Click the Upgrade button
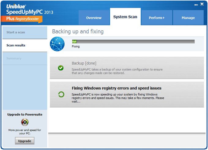 25,141
